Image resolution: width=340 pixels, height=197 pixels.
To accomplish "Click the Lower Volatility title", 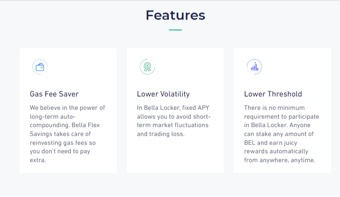I will 163,94.
